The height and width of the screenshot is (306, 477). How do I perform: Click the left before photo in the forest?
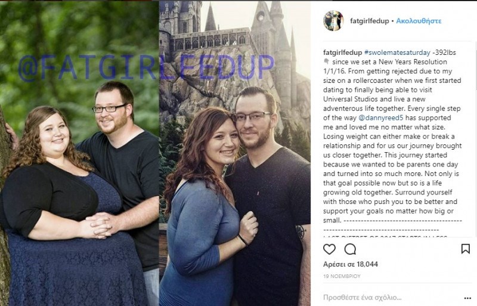point(79,153)
